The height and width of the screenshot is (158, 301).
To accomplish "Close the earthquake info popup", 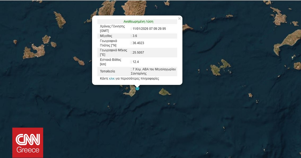I will [x=179, y=19].
